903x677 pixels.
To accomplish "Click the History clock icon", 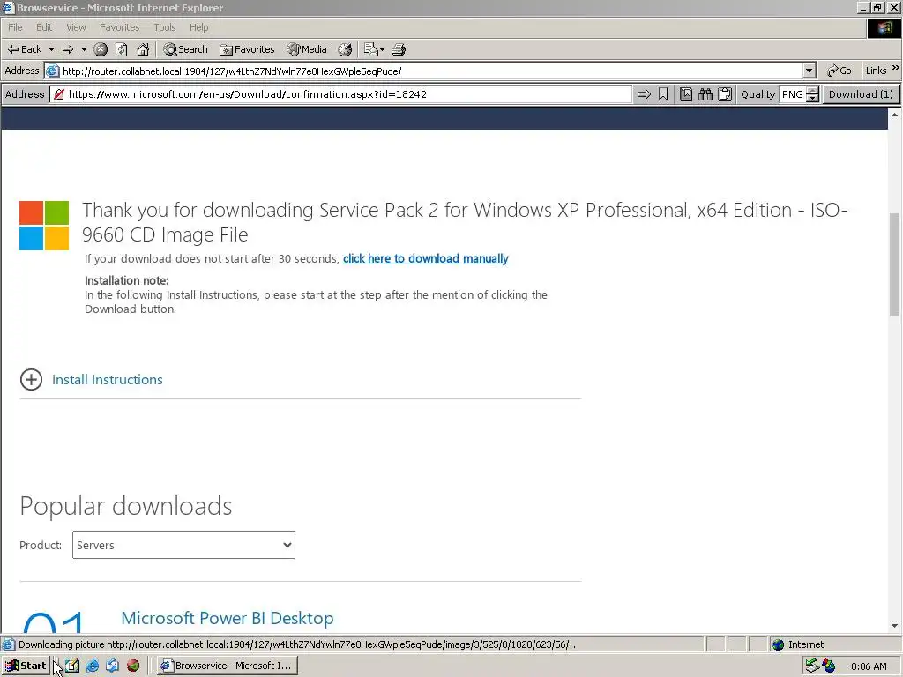I will (345, 49).
